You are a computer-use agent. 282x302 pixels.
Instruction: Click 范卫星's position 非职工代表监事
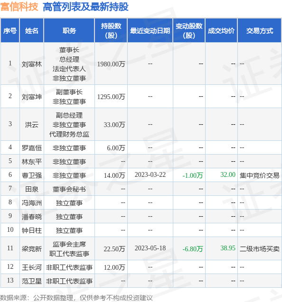click(x=69, y=281)
